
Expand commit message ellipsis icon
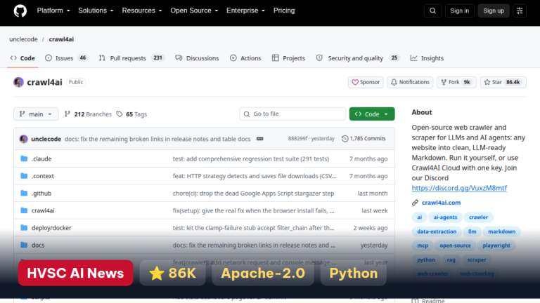coord(259,139)
